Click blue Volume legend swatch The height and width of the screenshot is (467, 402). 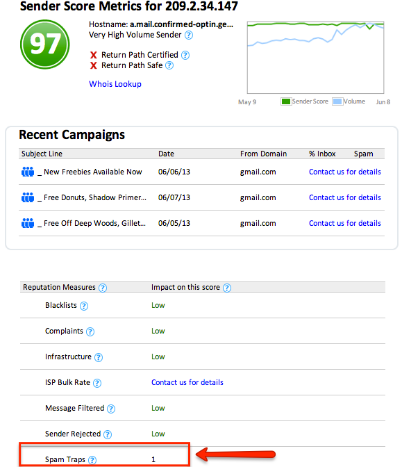337,101
